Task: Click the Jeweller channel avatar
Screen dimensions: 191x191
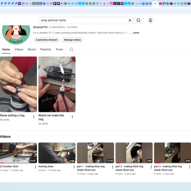Action: (16, 34)
